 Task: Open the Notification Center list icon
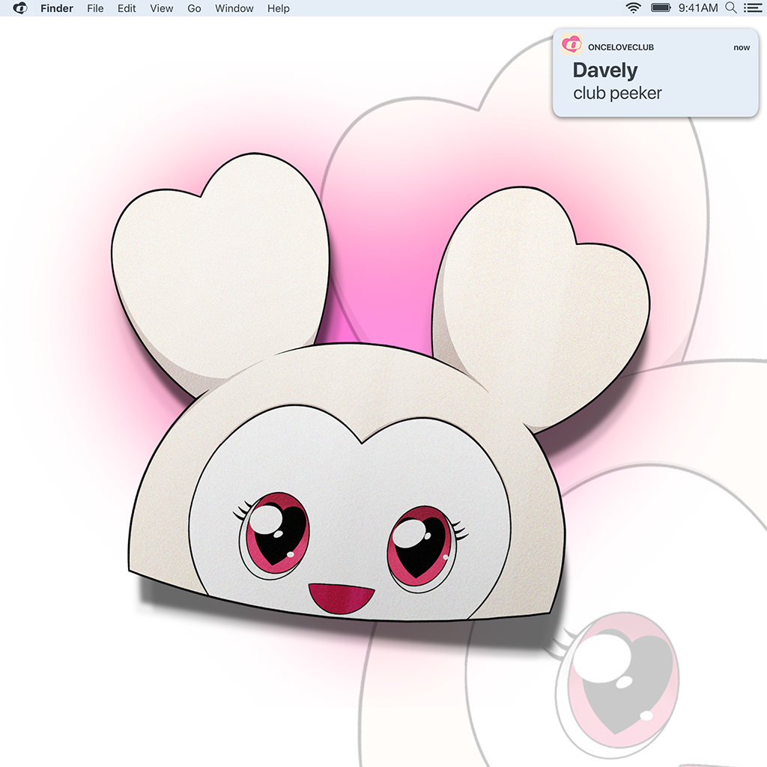tap(751, 8)
